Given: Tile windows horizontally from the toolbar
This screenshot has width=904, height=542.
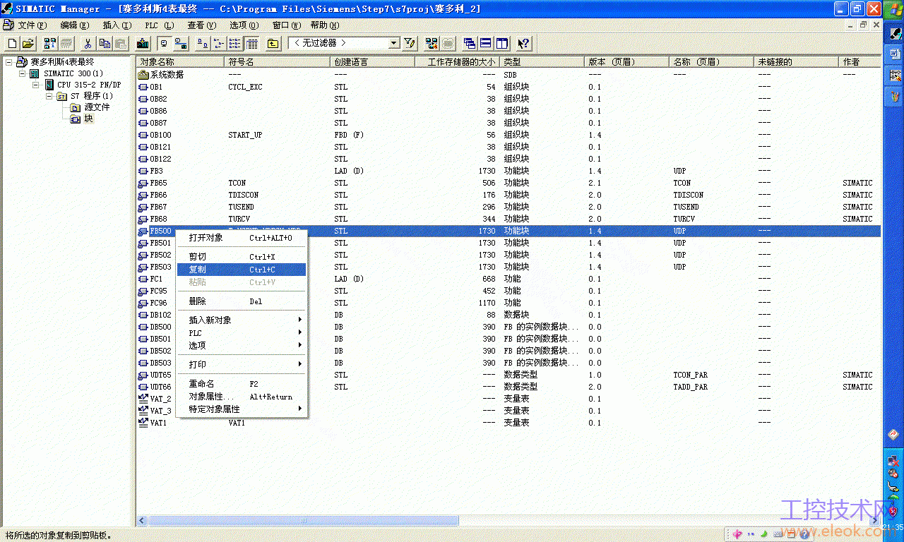Looking at the screenshot, I should click(x=486, y=44).
